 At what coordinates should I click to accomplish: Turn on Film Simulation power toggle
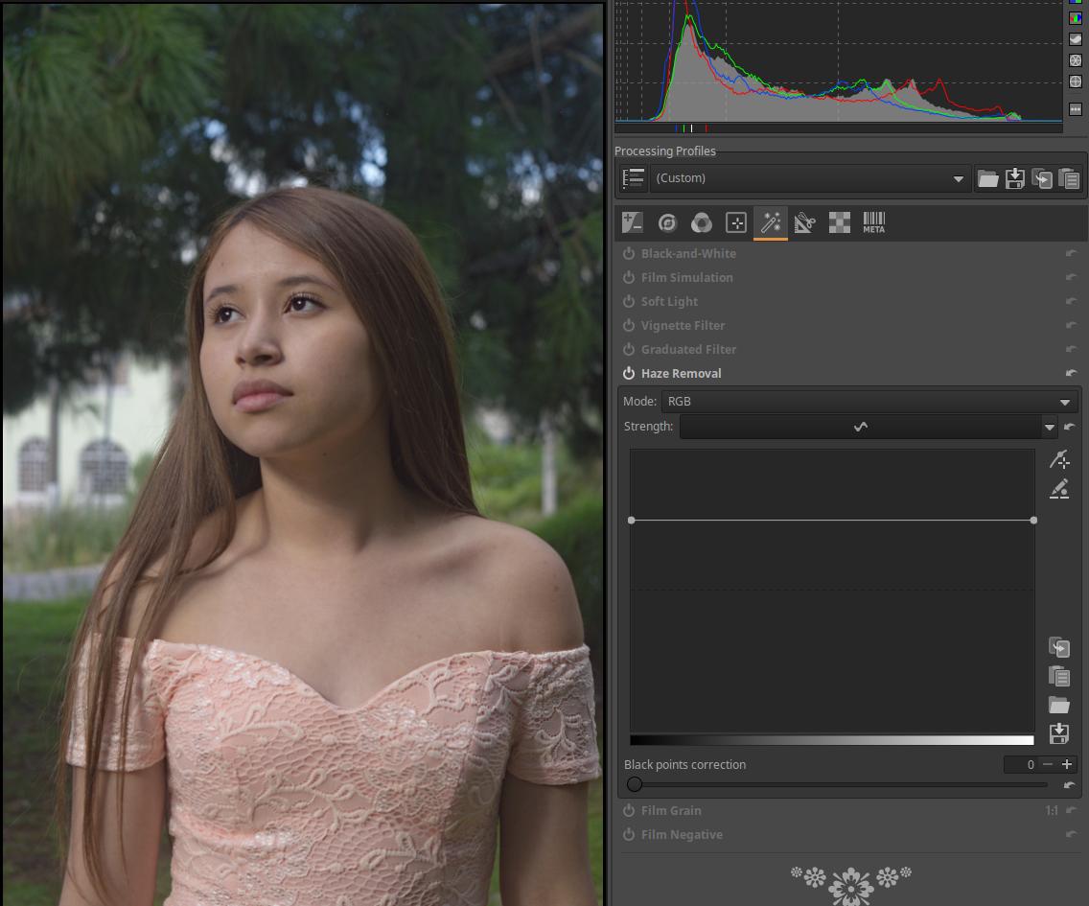click(x=629, y=278)
